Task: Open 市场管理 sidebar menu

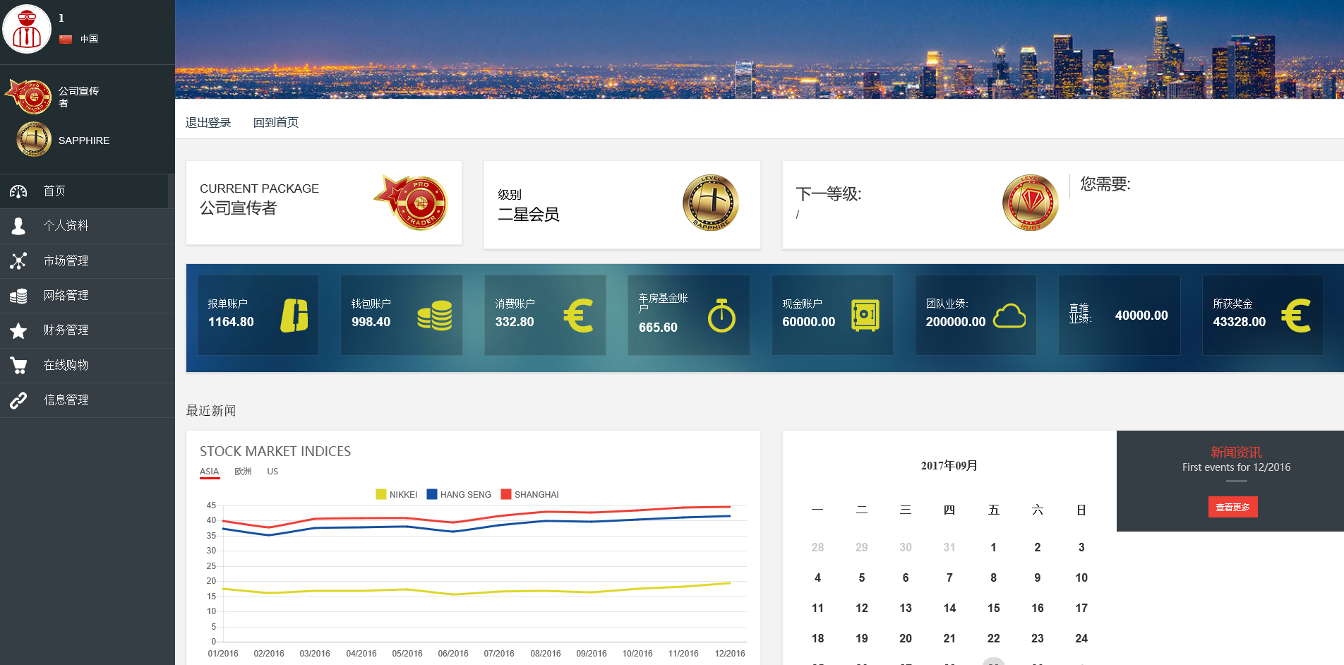Action: (66, 260)
